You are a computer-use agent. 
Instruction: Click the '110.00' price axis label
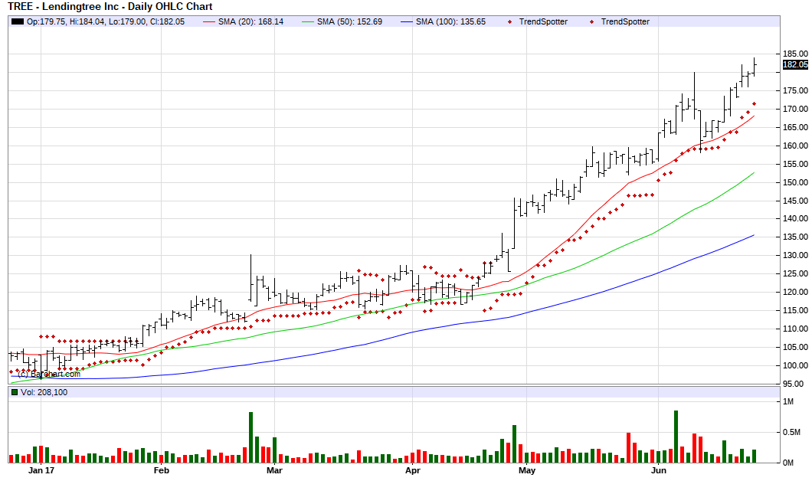(795, 329)
